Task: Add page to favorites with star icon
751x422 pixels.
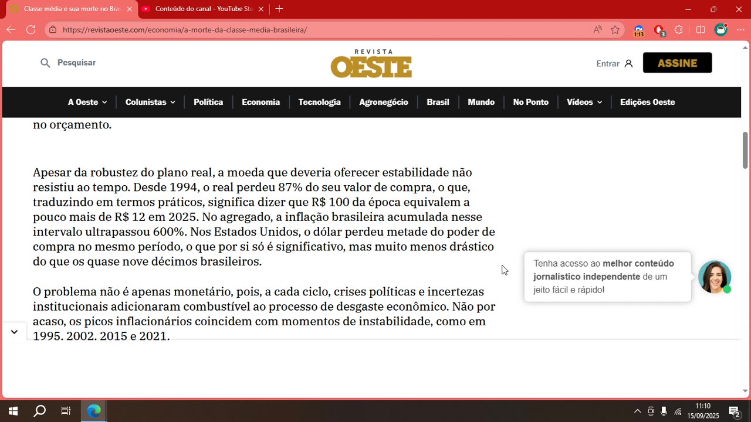Action: tap(615, 30)
